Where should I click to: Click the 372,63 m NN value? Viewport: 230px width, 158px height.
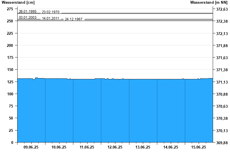222,9
